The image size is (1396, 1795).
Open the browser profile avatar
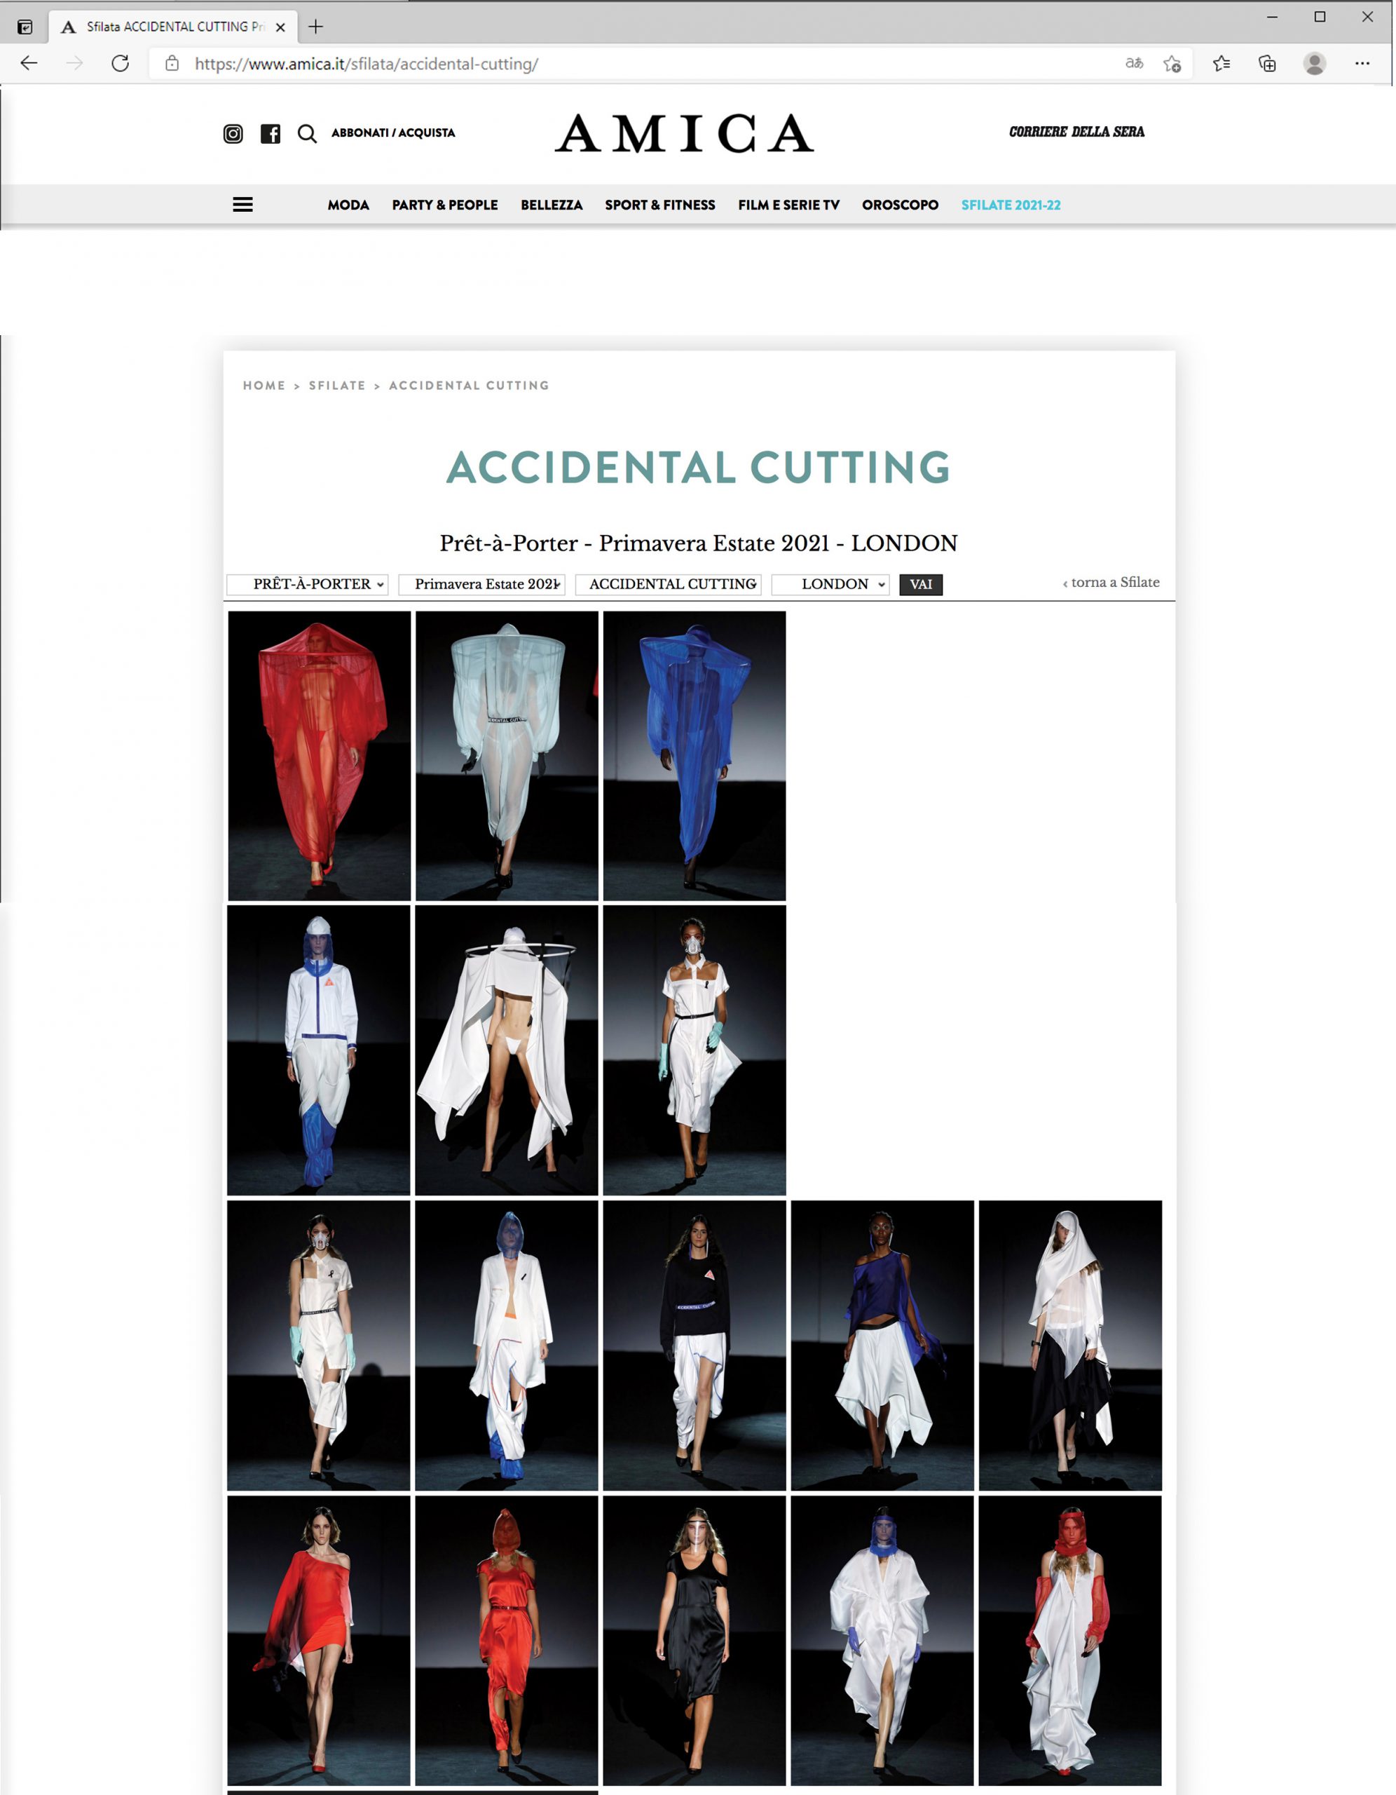click(1315, 63)
